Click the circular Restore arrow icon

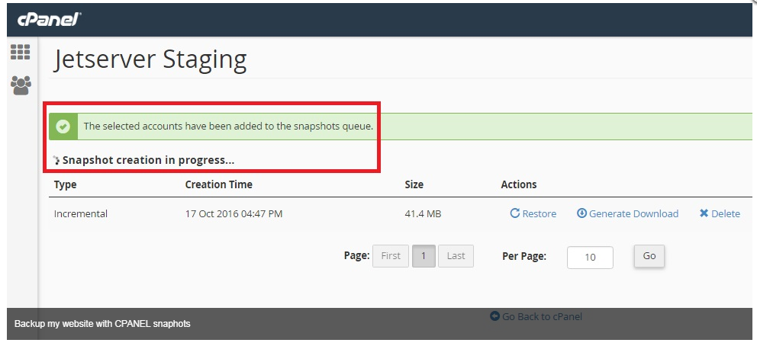[x=514, y=213]
